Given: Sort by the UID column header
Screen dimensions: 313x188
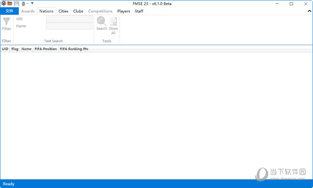Looking at the screenshot, I should (5, 49).
